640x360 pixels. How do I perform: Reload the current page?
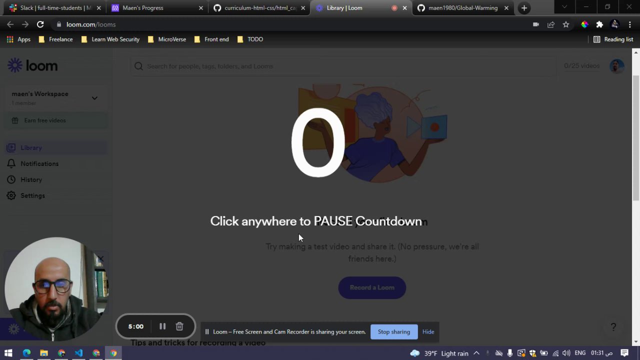click(40, 24)
